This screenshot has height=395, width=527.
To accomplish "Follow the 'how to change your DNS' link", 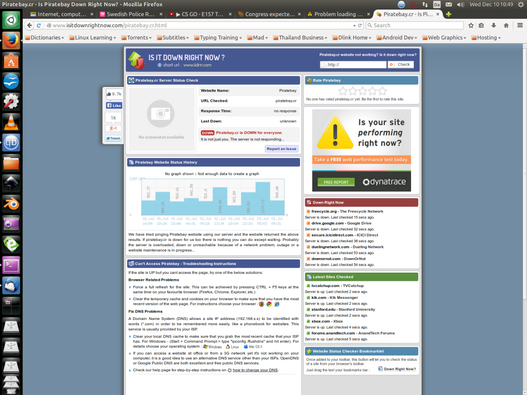I will (255, 370).
